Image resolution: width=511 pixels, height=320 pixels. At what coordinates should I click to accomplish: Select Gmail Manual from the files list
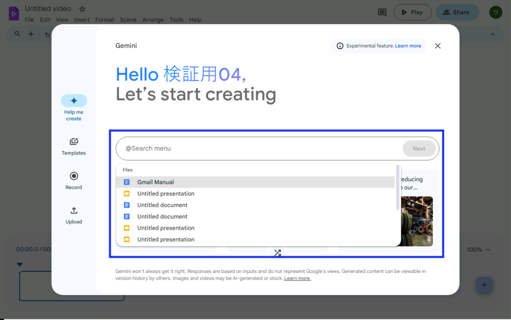[x=155, y=182]
